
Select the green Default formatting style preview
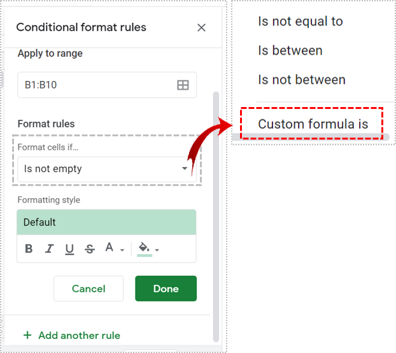(106, 222)
